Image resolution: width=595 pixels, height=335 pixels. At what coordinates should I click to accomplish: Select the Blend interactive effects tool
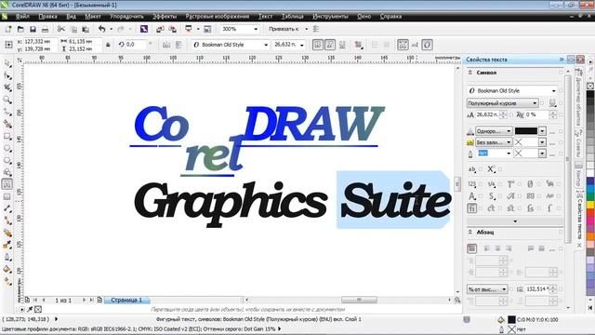point(7,233)
